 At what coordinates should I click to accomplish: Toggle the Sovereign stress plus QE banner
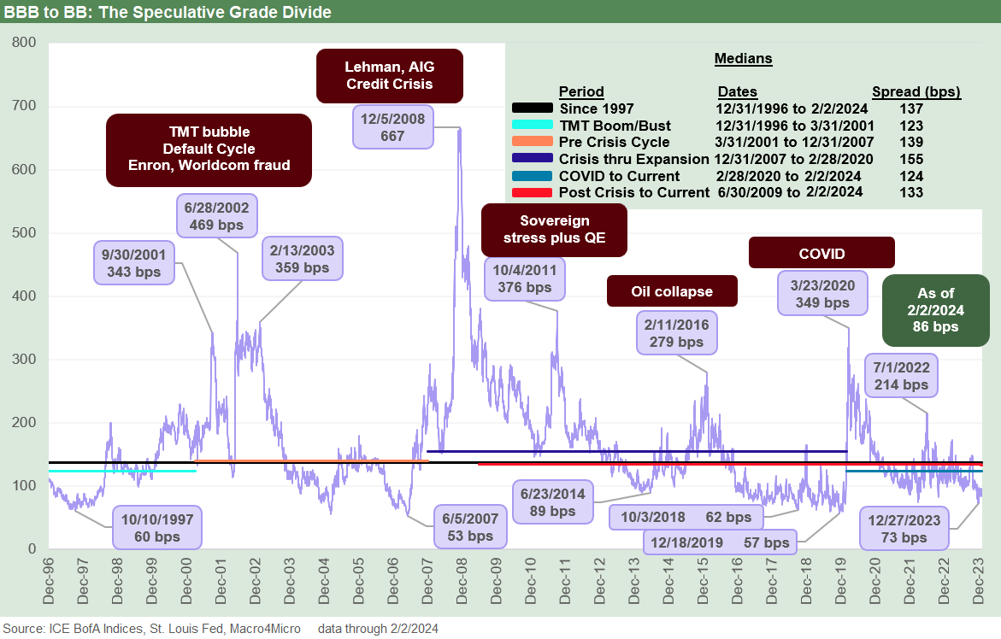[553, 230]
